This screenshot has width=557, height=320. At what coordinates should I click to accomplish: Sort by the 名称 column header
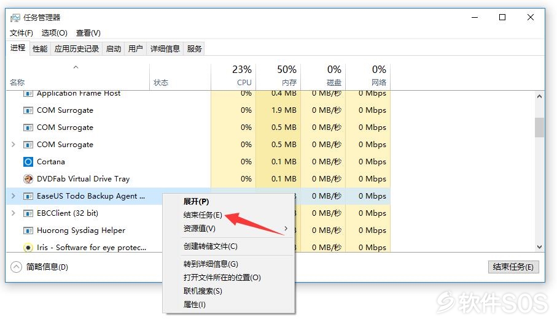point(78,77)
